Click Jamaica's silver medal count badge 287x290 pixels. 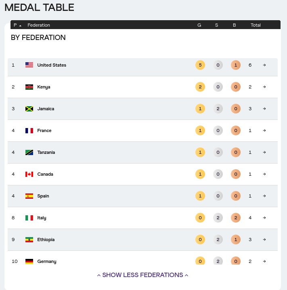(218, 109)
